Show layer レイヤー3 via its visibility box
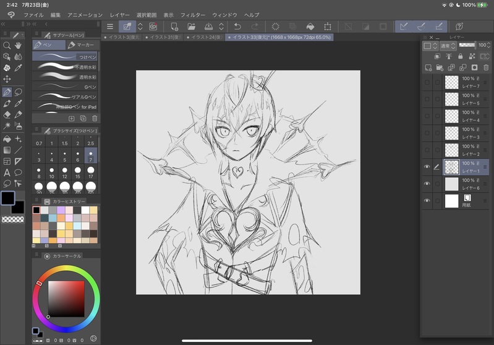The image size is (494, 345). (x=427, y=133)
